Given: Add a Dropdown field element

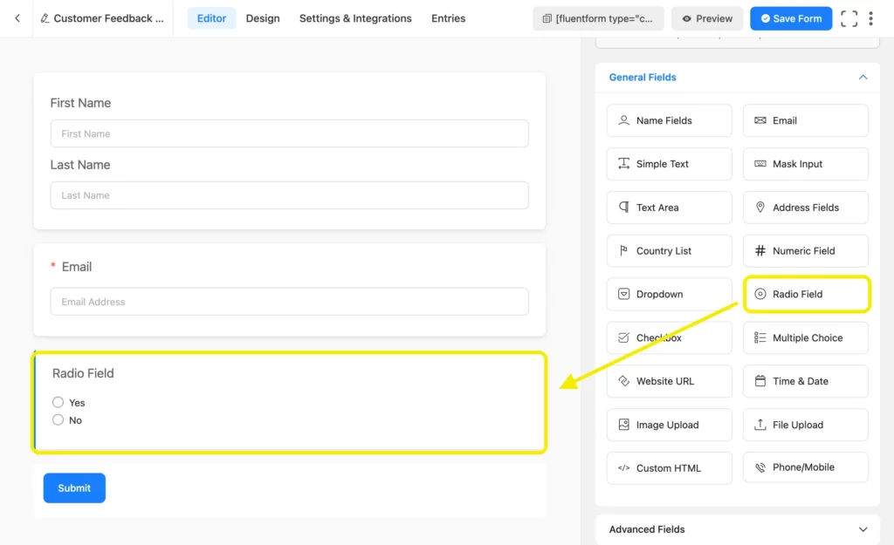Looking at the screenshot, I should tap(669, 294).
